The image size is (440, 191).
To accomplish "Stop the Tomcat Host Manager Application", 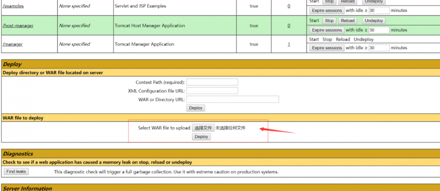I will coord(329,21).
